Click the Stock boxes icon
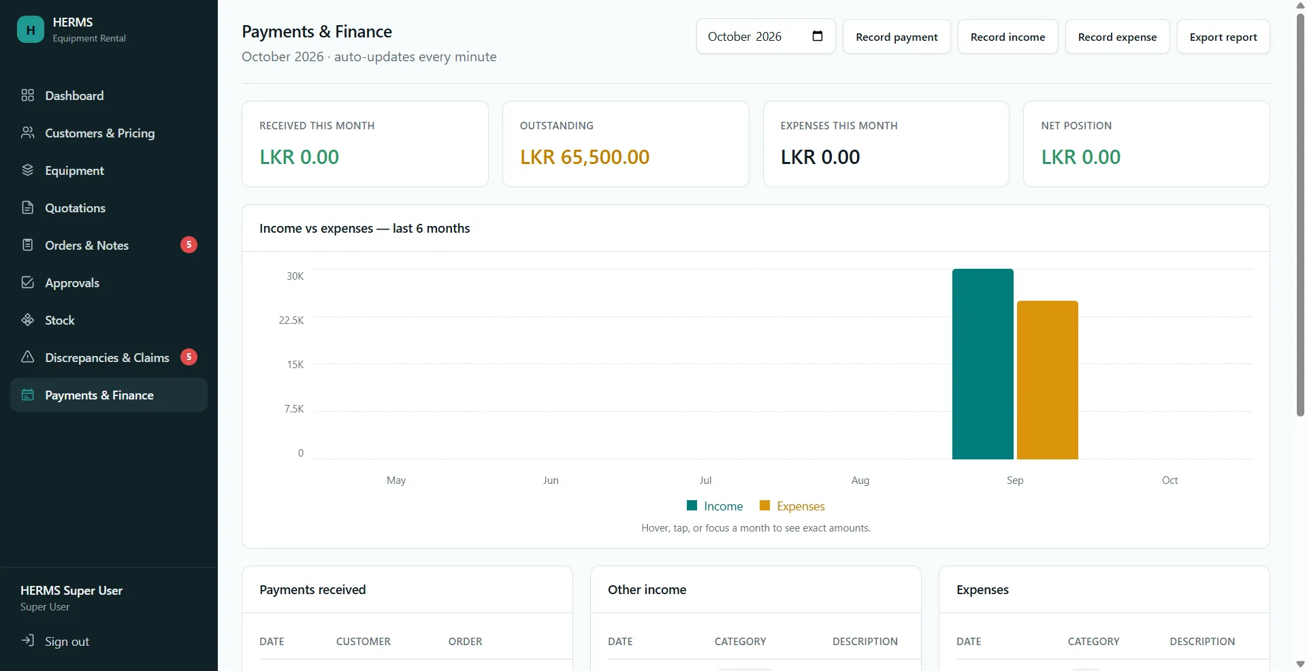Image resolution: width=1307 pixels, height=671 pixels. 28,320
